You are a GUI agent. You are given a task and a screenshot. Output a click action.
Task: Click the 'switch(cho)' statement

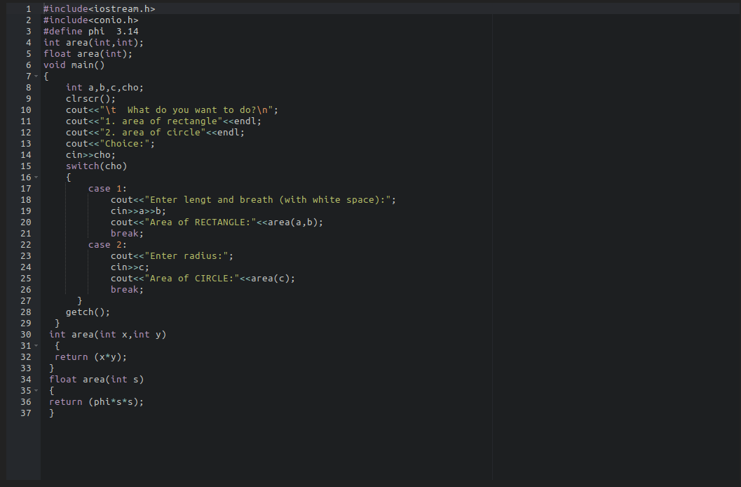click(97, 166)
